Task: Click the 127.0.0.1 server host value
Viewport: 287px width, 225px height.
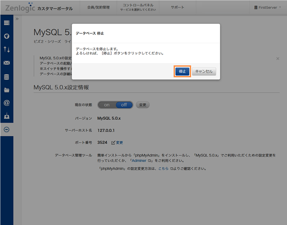Action: click(x=106, y=130)
